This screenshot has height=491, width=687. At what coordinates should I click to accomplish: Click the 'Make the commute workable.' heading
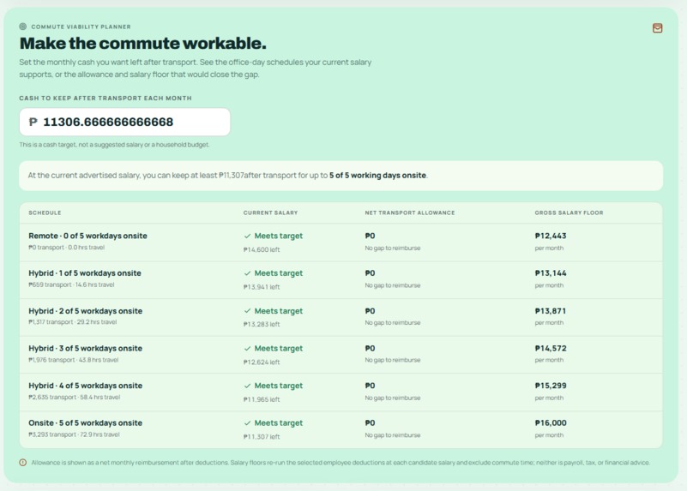click(143, 44)
